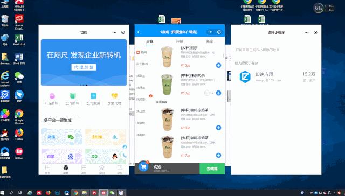
Task: Open Recycle Bin desktop icon
Action: pos(5,20)
